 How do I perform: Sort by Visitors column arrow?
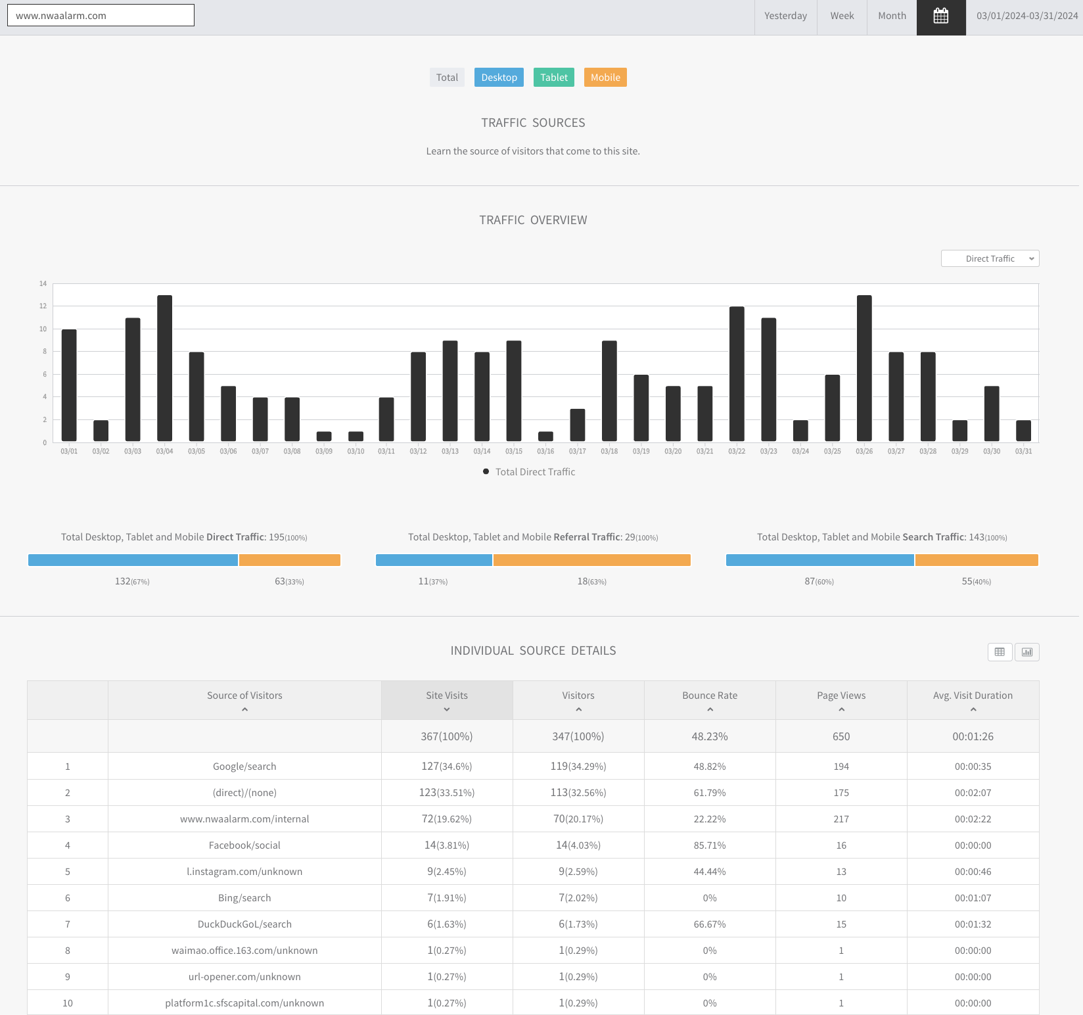pos(578,709)
